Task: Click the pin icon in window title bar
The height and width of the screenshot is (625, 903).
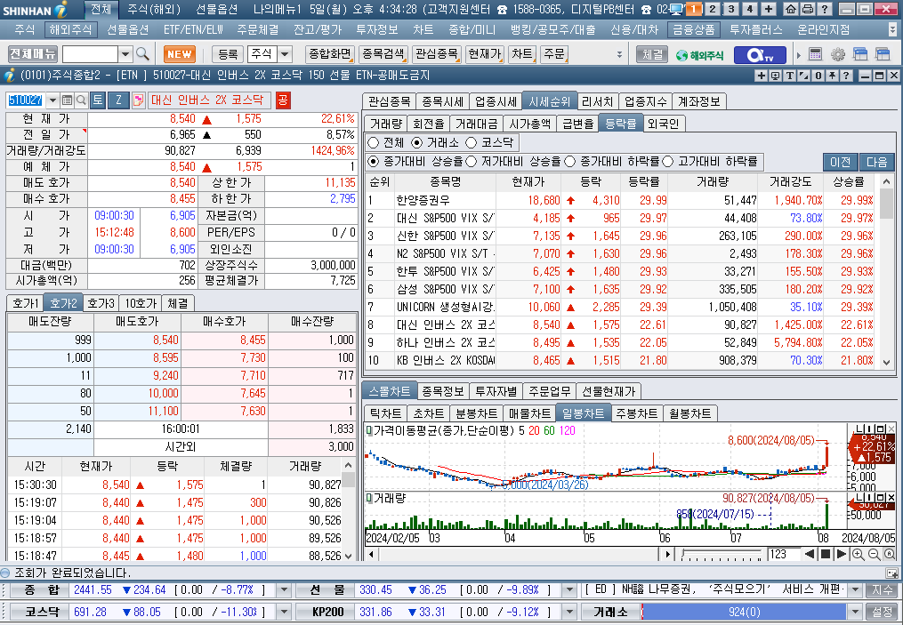Action: [x=832, y=76]
